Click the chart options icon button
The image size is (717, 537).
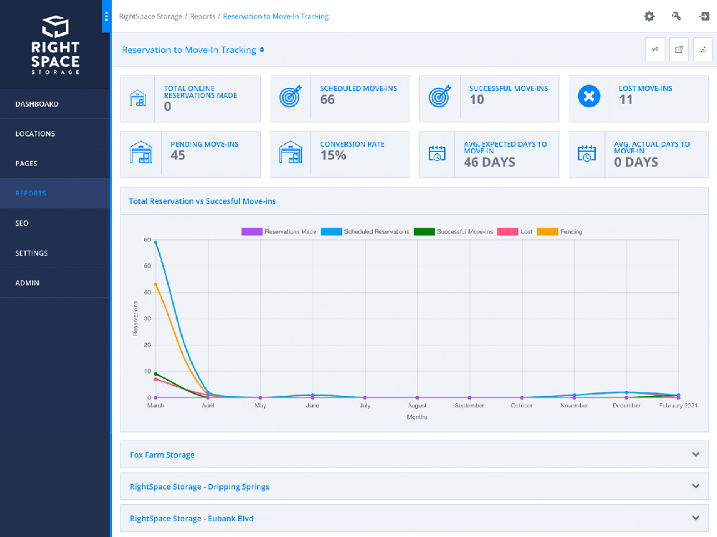703,49
